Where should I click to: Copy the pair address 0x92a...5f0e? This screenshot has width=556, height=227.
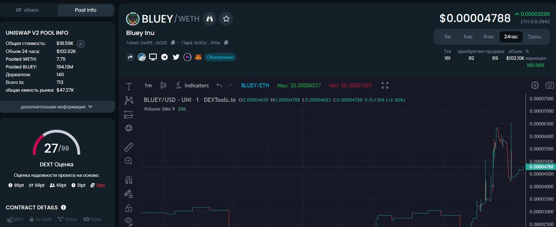click(x=226, y=43)
